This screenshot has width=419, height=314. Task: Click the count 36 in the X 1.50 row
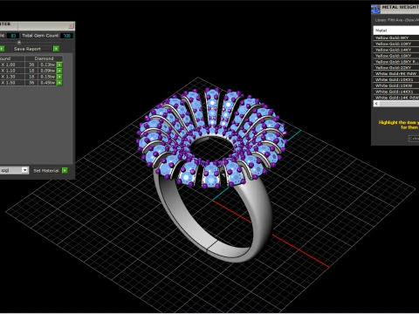tap(31, 83)
